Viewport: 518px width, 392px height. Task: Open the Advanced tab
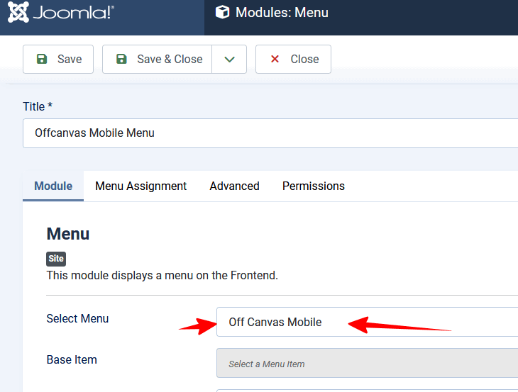pyautogui.click(x=234, y=186)
